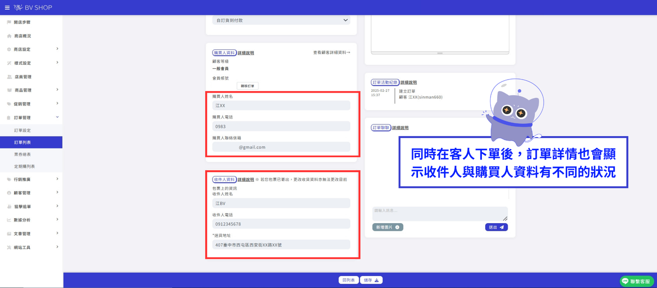Focus the 購買人聯絡信箱 email field
657x288 pixels.
tap(281, 147)
